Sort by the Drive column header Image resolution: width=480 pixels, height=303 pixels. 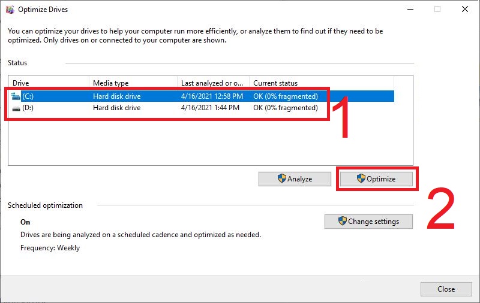point(48,83)
